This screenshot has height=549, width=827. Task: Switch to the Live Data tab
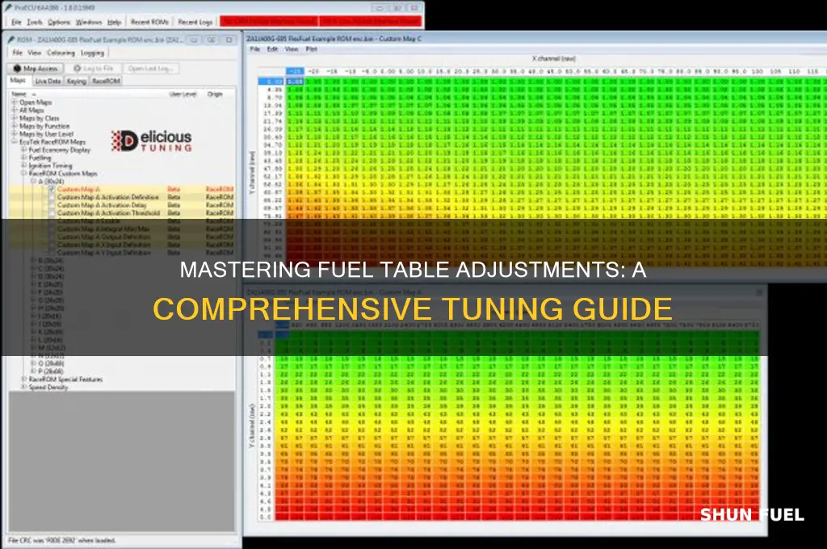(48, 81)
